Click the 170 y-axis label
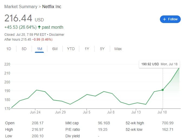 click(x=7, y=109)
